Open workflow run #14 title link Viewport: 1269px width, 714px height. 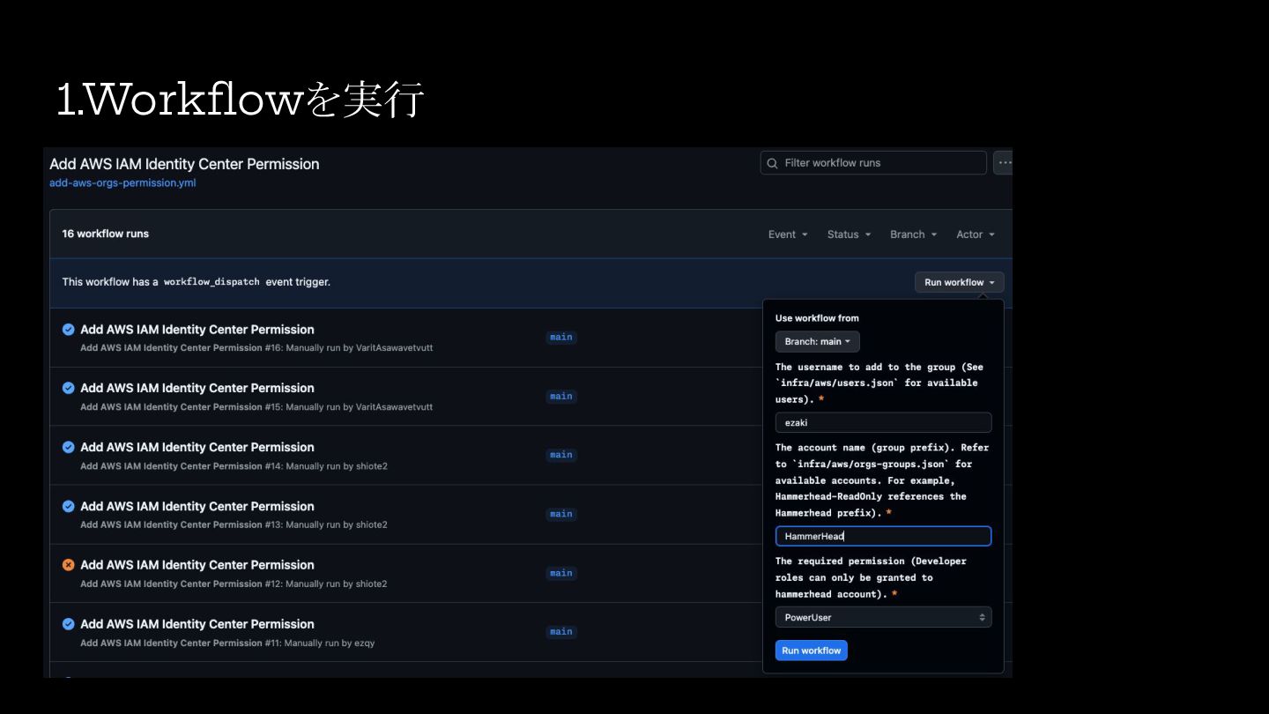click(197, 447)
